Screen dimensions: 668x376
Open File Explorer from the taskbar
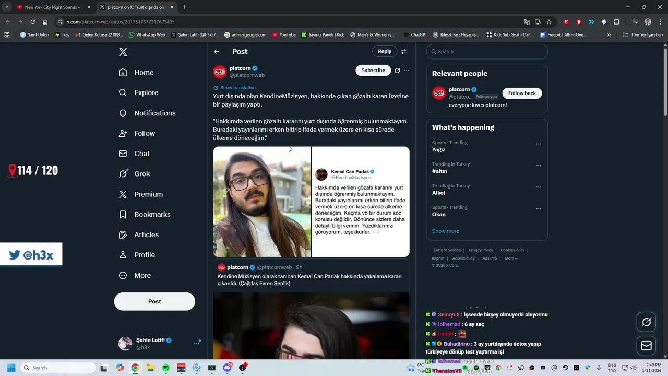coord(150,368)
